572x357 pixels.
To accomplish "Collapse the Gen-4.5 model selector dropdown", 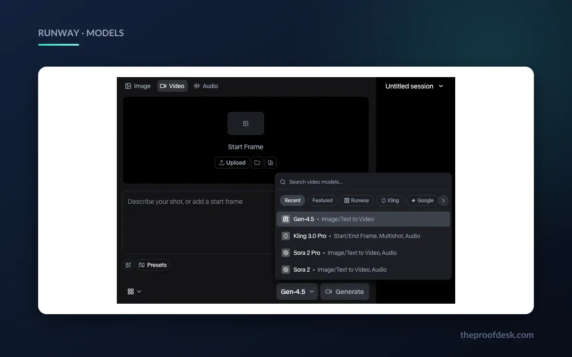I will (x=297, y=292).
